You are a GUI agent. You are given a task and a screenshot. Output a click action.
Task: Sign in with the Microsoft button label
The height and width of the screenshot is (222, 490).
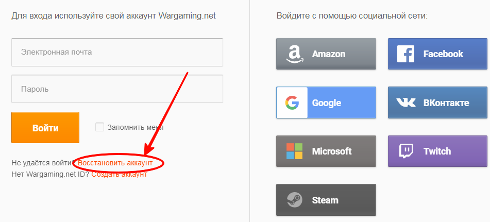(x=332, y=151)
